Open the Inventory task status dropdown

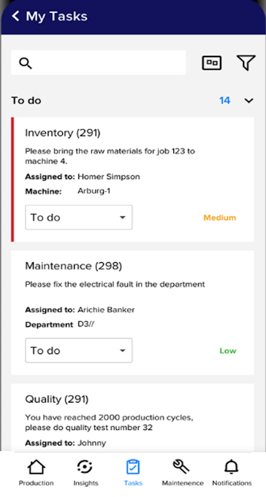79,217
